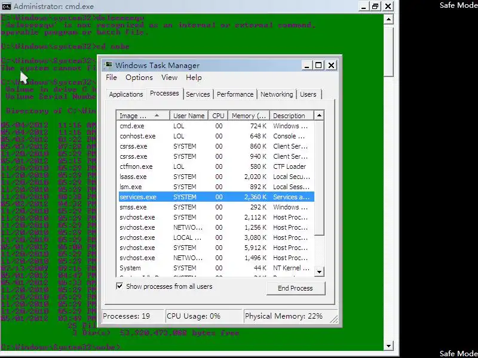Open the File menu in Task Manager
The height and width of the screenshot is (358, 478).
[111, 78]
